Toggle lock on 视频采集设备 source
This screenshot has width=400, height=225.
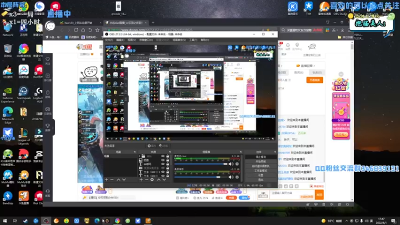pos(167,168)
